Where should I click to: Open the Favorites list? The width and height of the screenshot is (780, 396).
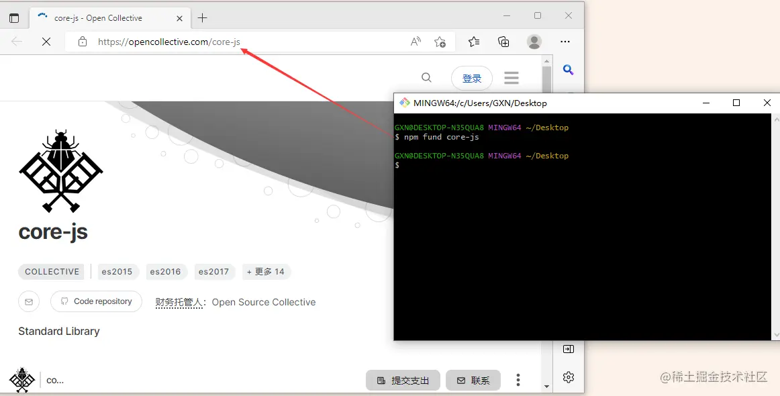tap(474, 42)
